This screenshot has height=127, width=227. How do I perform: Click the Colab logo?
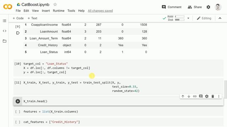click(x=8, y=7)
